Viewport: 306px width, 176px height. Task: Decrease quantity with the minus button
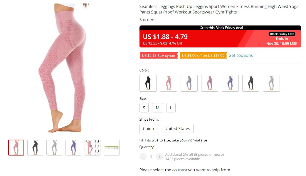(143, 157)
